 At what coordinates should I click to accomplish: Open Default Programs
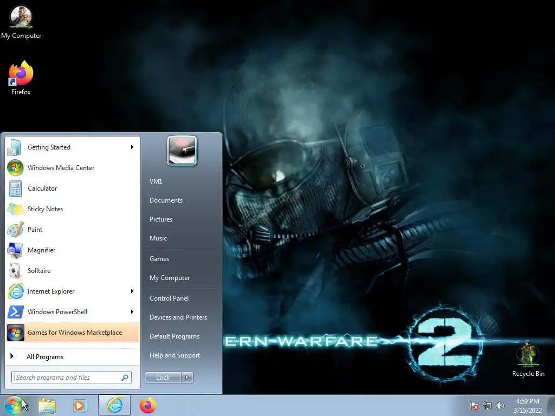[x=174, y=336]
